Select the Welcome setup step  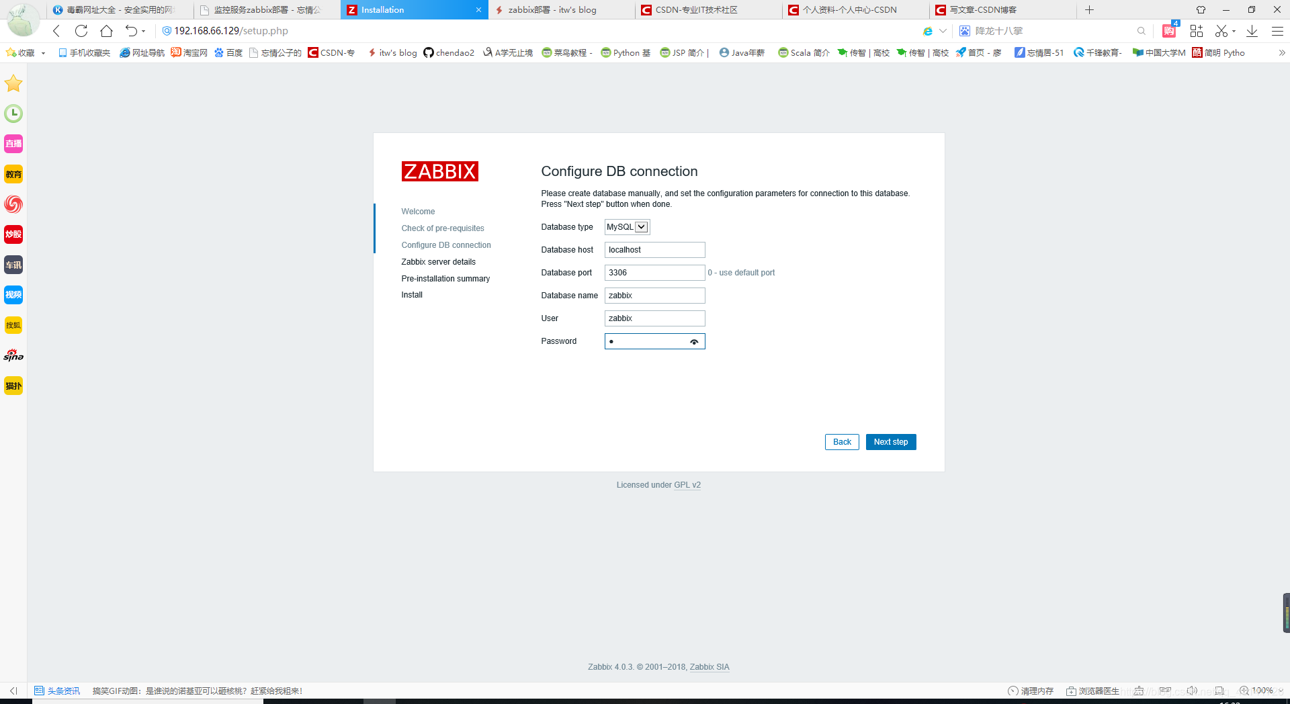pos(418,212)
